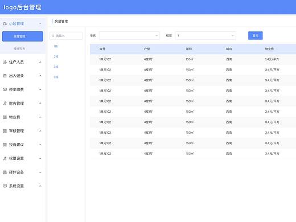This screenshot has width=296, height=222.
Task: Click the 朝向 column header
Action: [229, 49]
